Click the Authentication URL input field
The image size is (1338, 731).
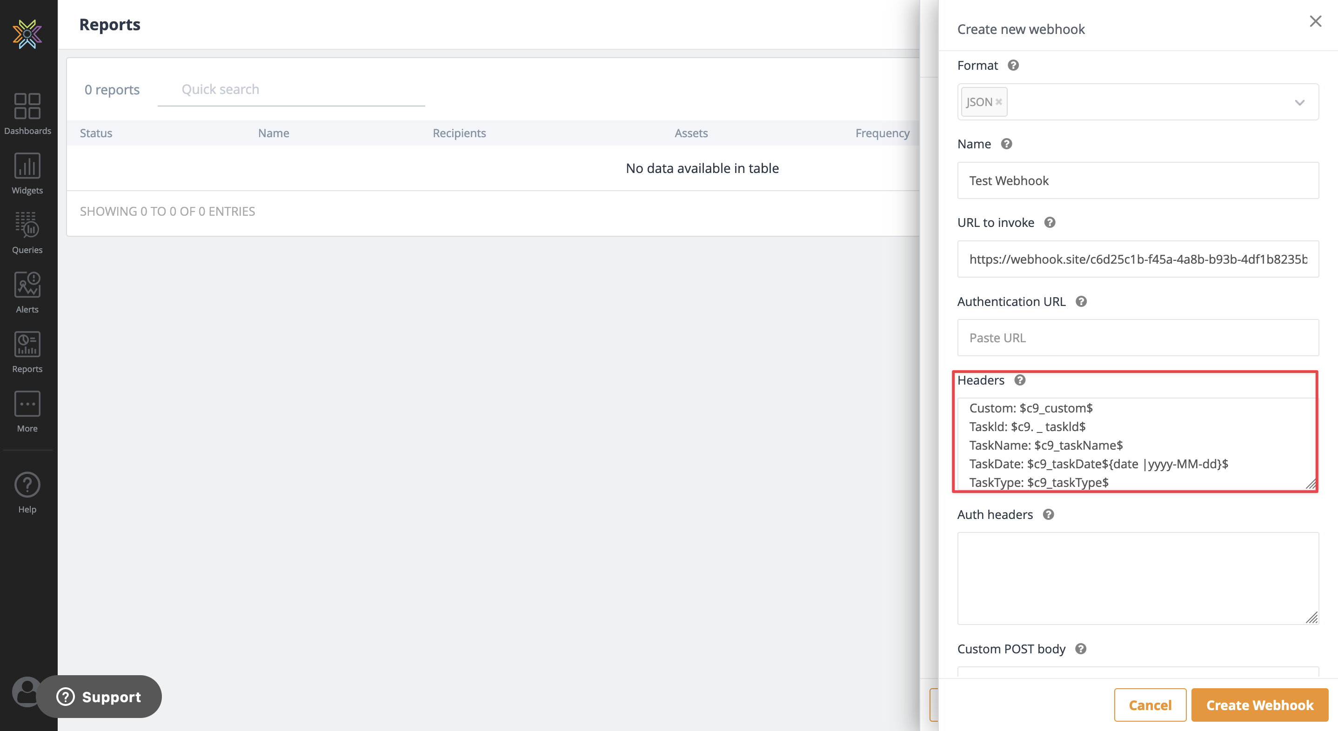[x=1137, y=338]
